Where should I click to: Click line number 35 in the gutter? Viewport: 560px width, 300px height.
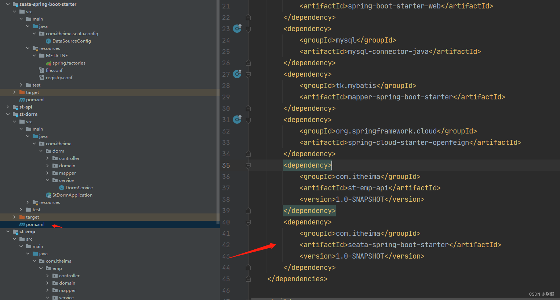click(x=226, y=165)
